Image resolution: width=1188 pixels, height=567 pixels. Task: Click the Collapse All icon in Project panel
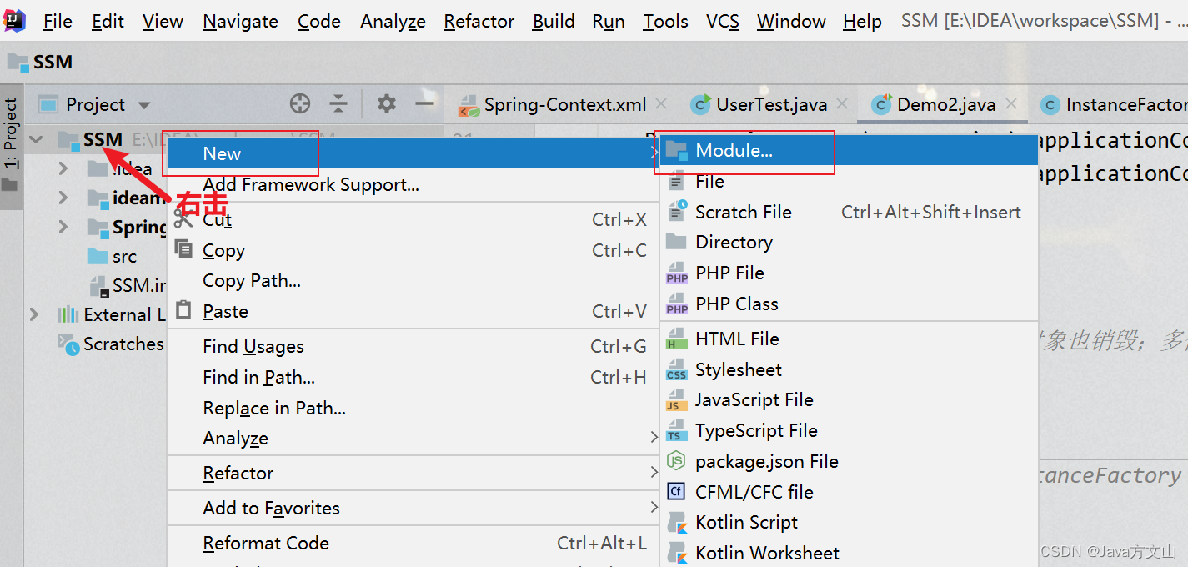coord(338,103)
